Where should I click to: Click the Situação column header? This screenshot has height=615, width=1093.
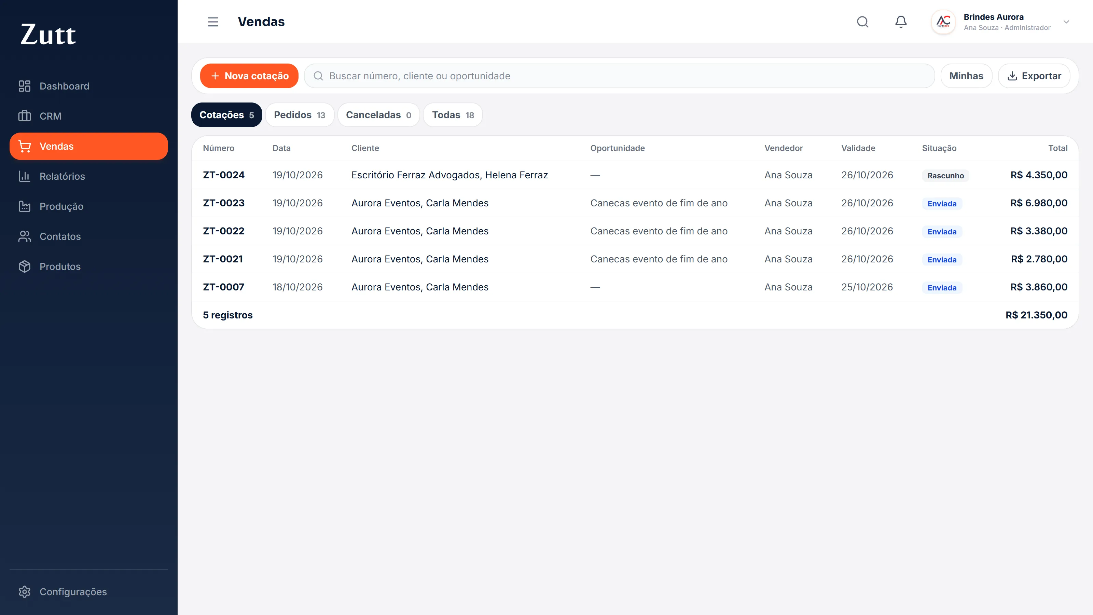(x=939, y=148)
